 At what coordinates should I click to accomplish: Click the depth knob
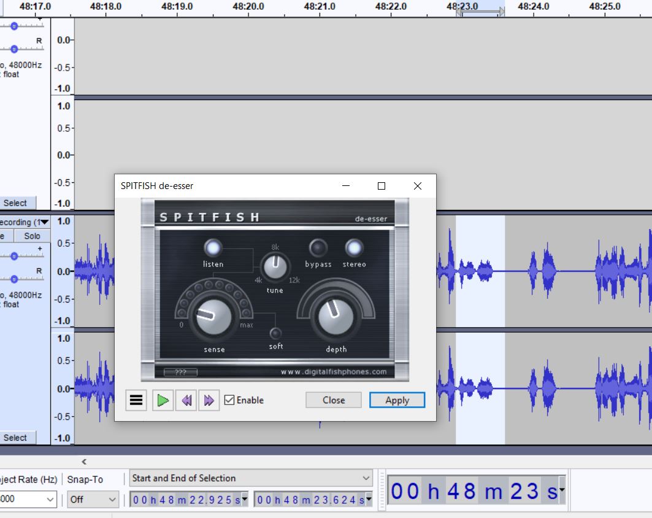pos(336,317)
